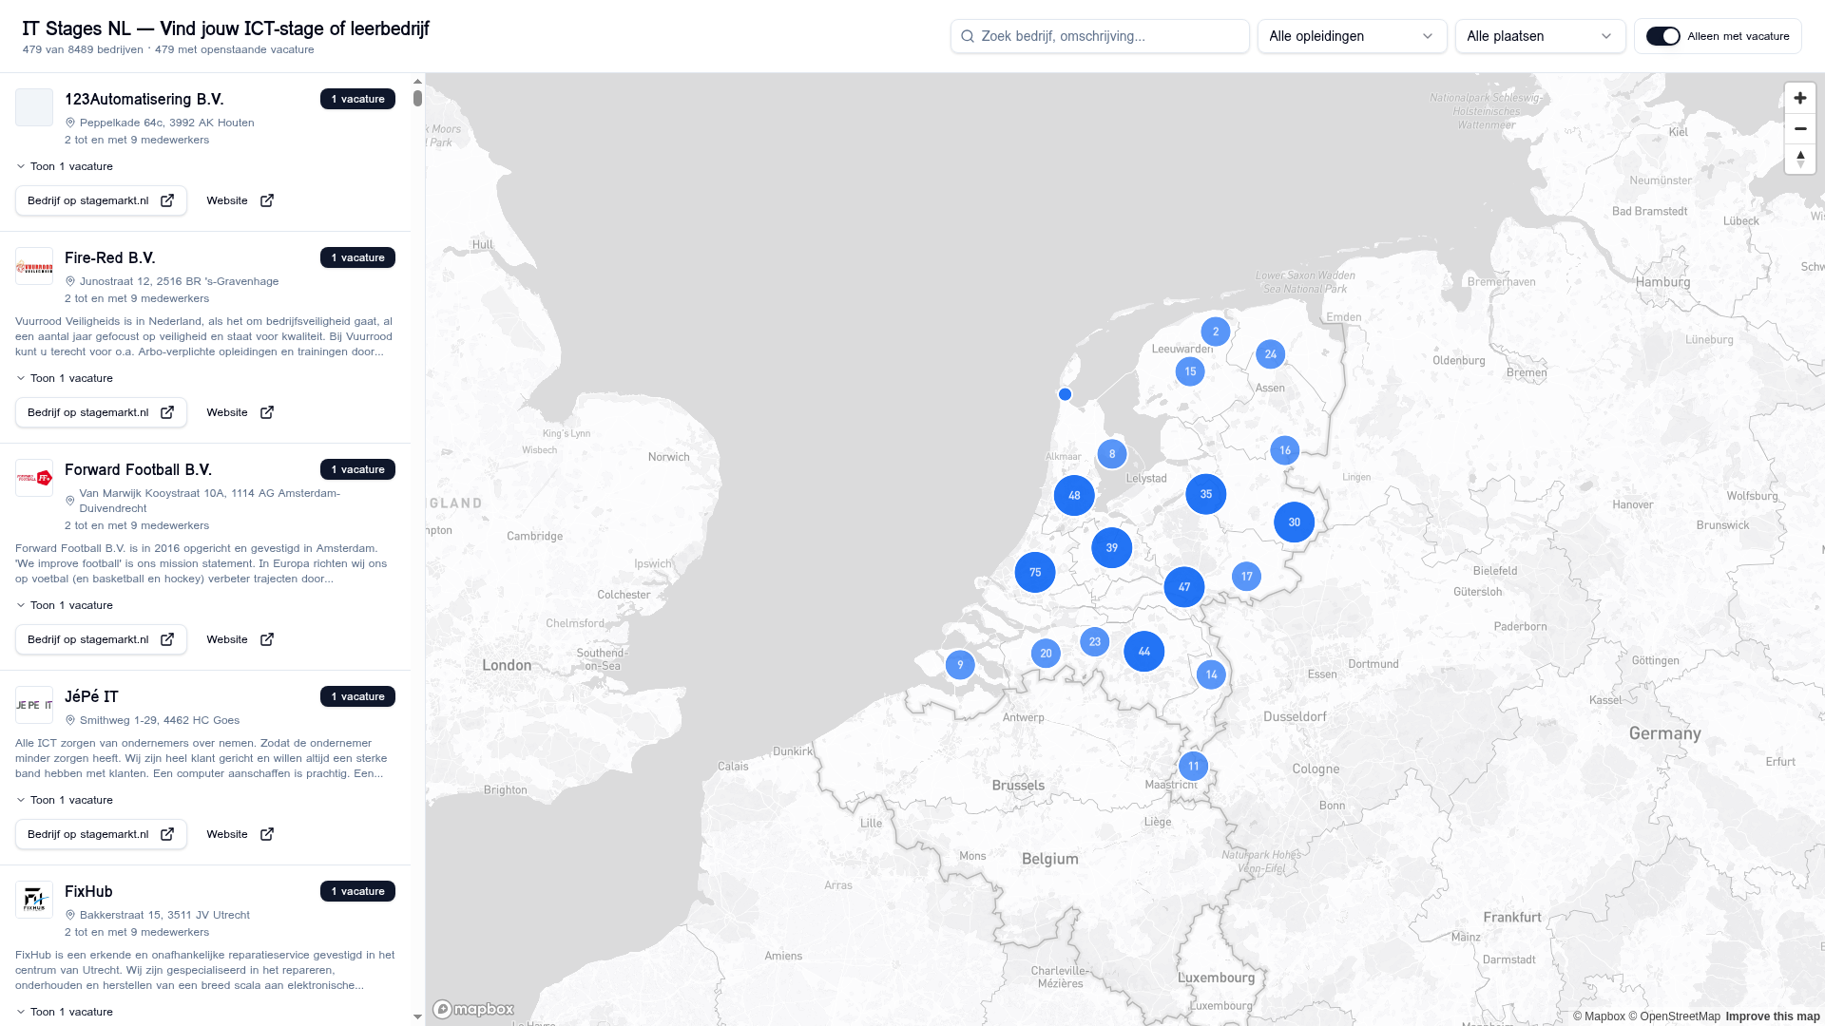
Task: Open the 'Alle opleidingen' dropdown
Action: (1352, 36)
